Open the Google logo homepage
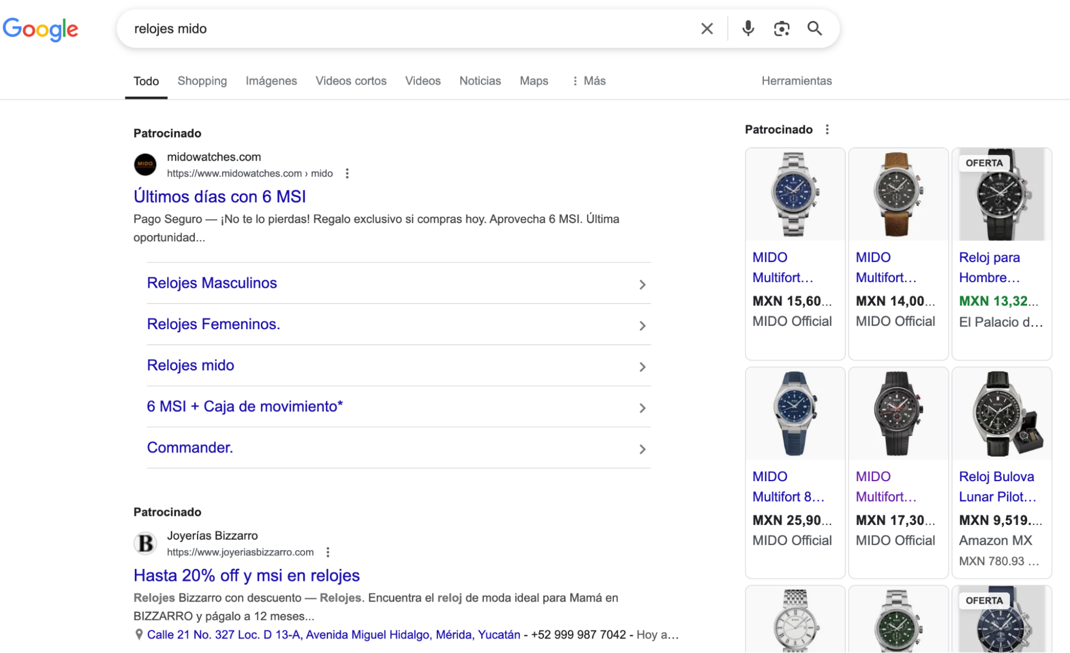The width and height of the screenshot is (1070, 653). point(41,29)
